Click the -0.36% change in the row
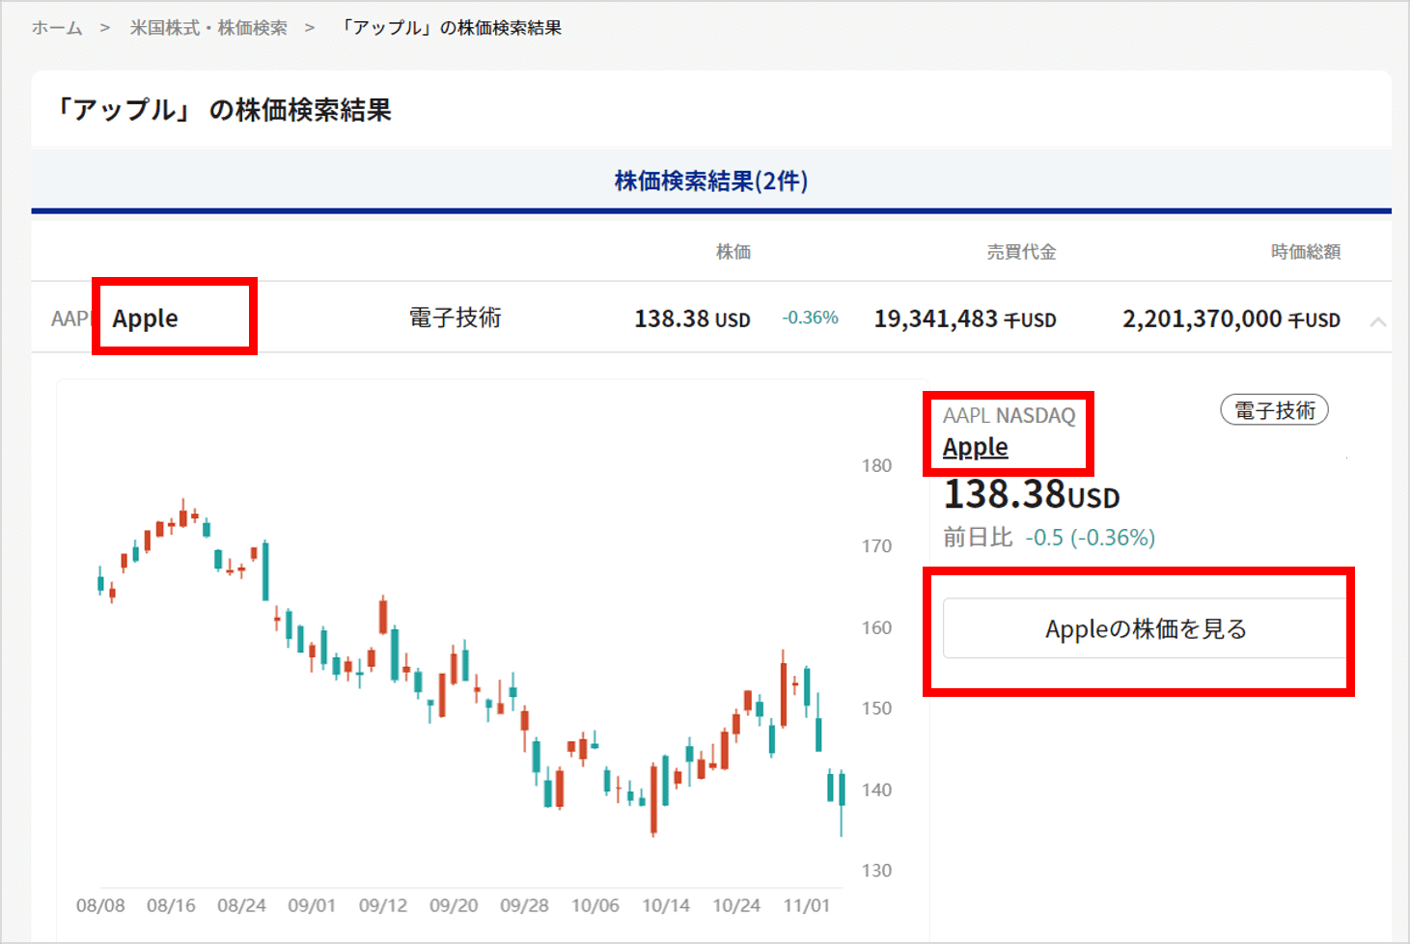This screenshot has width=1410, height=944. [x=810, y=318]
